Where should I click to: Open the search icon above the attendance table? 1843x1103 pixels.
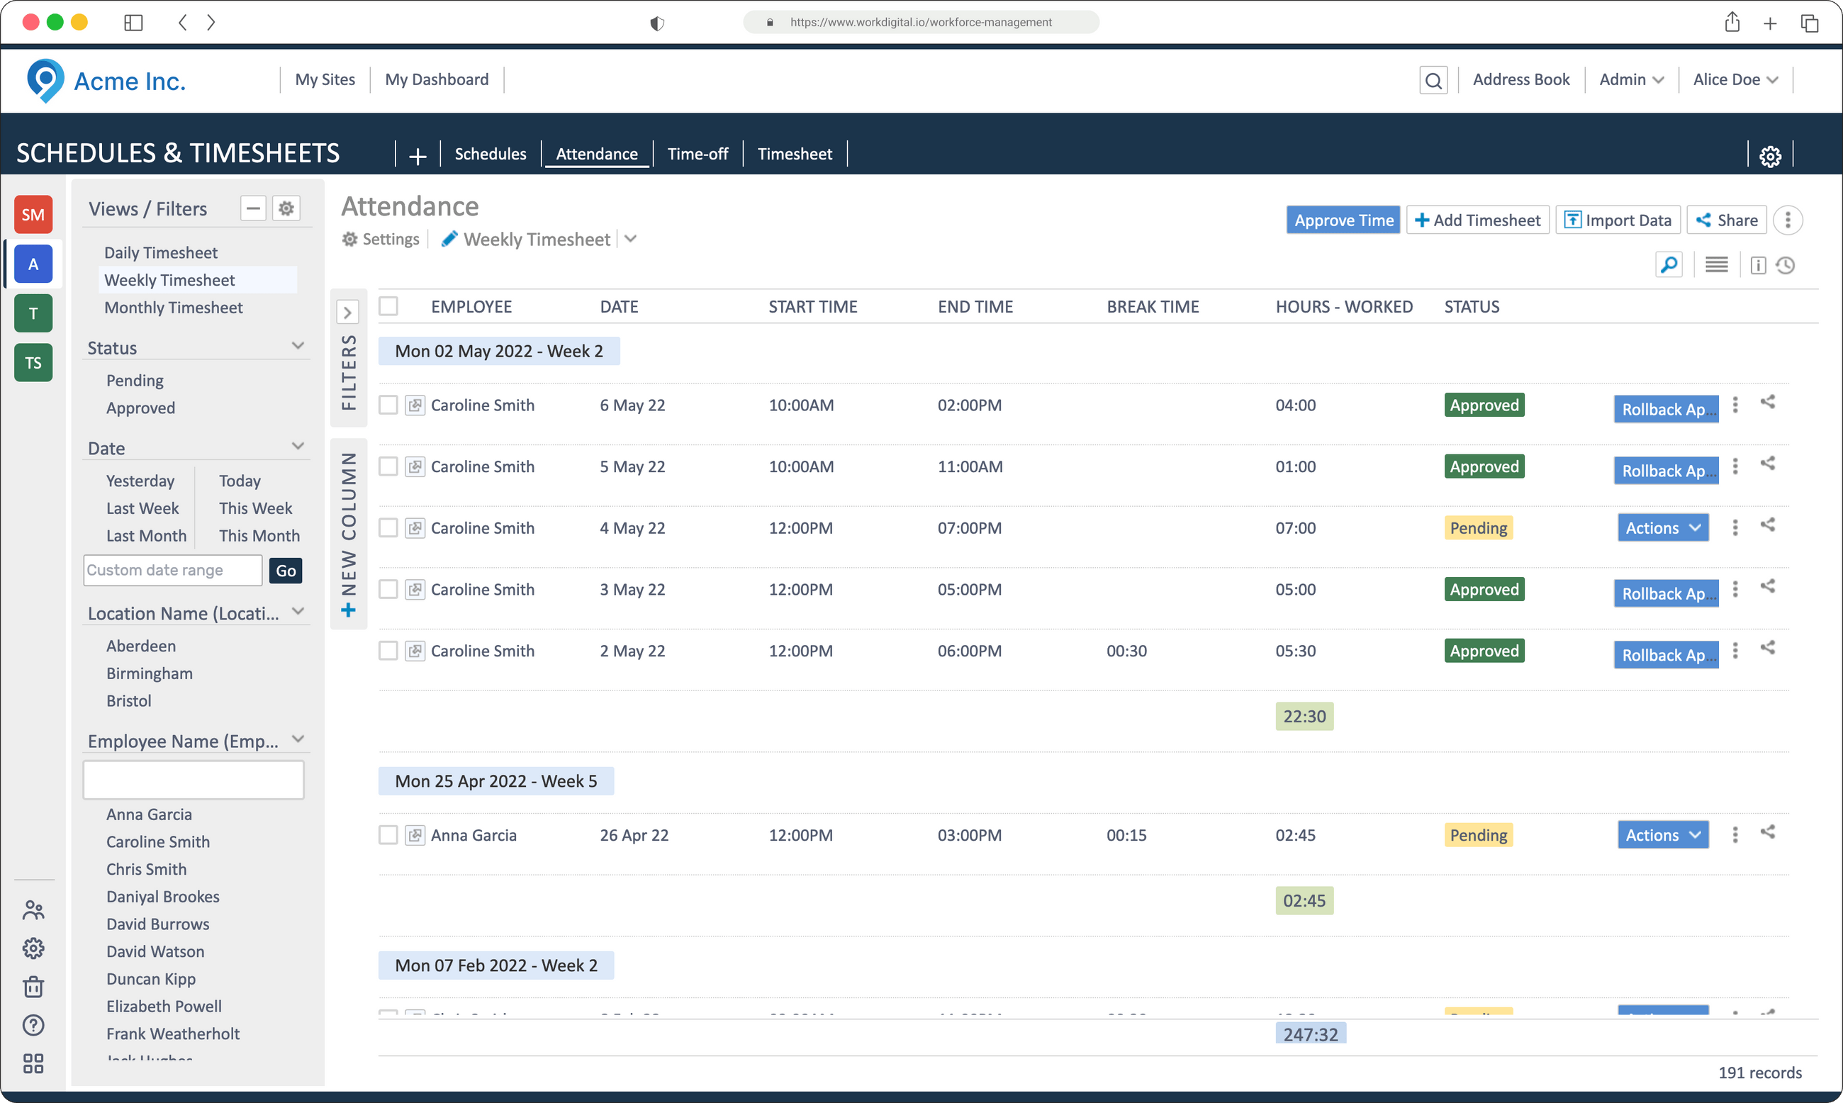(x=1669, y=264)
